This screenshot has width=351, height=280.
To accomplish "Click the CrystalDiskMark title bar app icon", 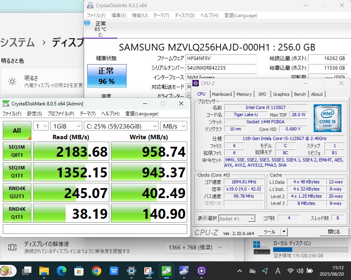I will click(6, 103).
